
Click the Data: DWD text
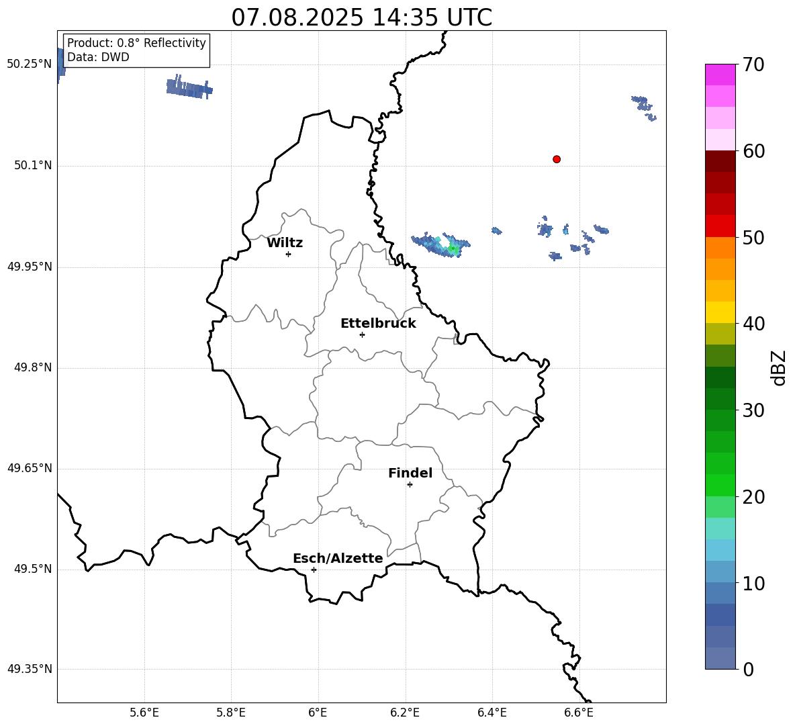[98, 57]
